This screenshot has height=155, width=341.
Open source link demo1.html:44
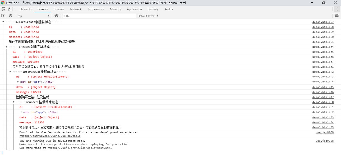pyautogui.click(x=323, y=82)
